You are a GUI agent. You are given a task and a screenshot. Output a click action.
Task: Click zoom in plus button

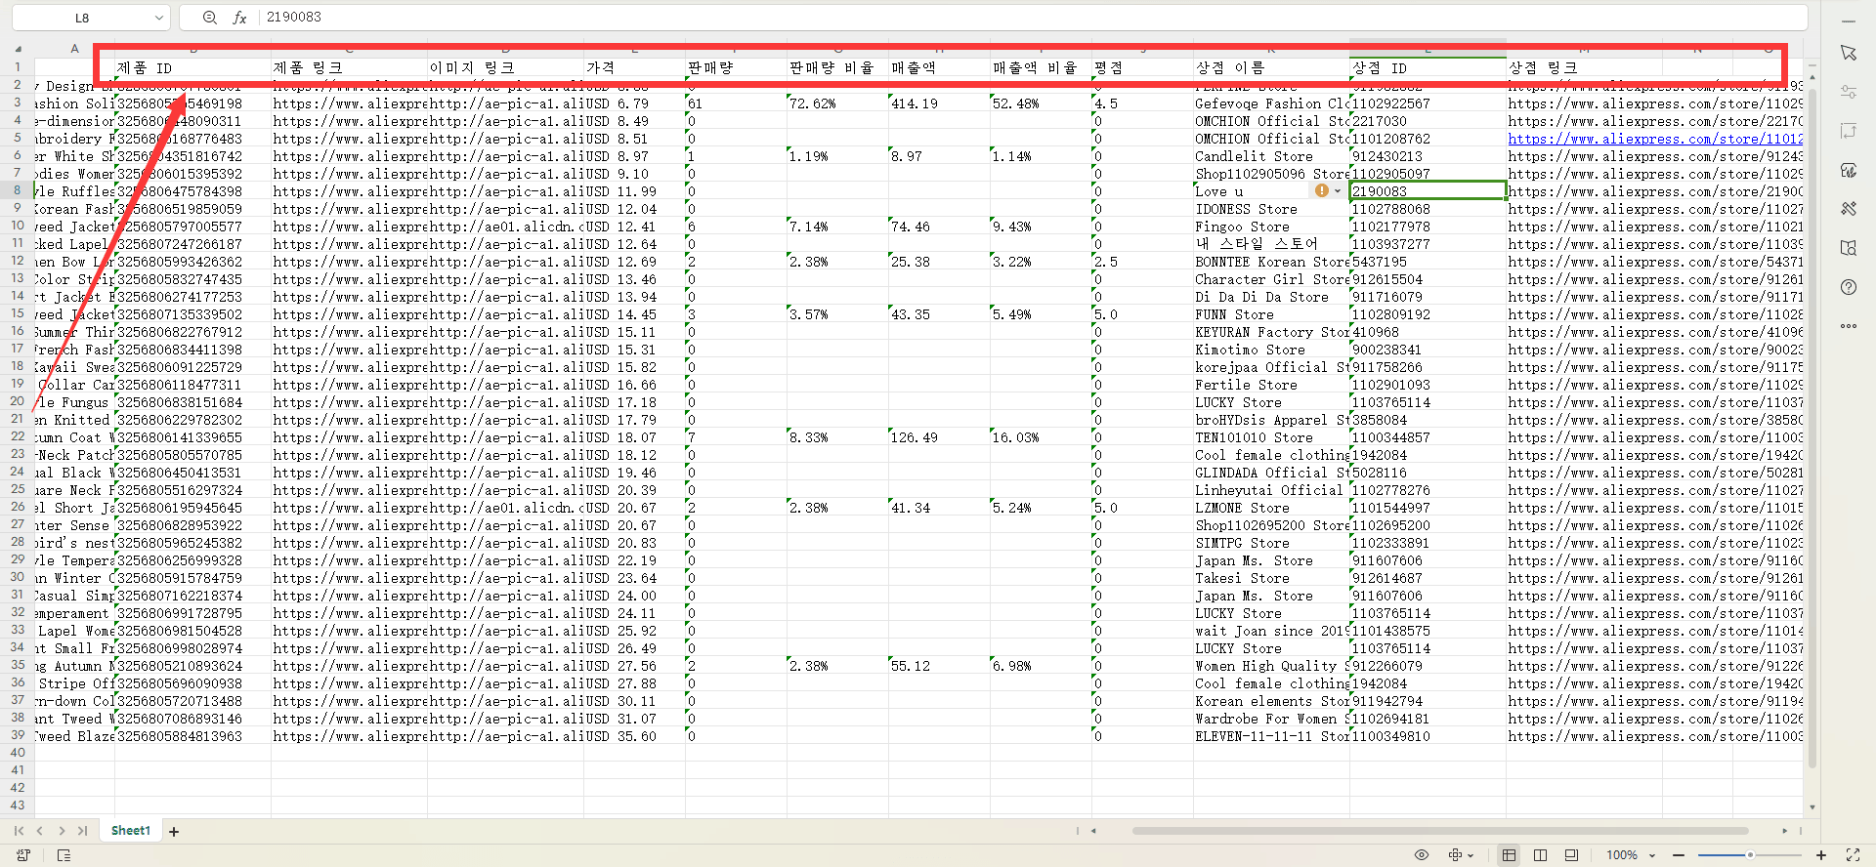1820,855
